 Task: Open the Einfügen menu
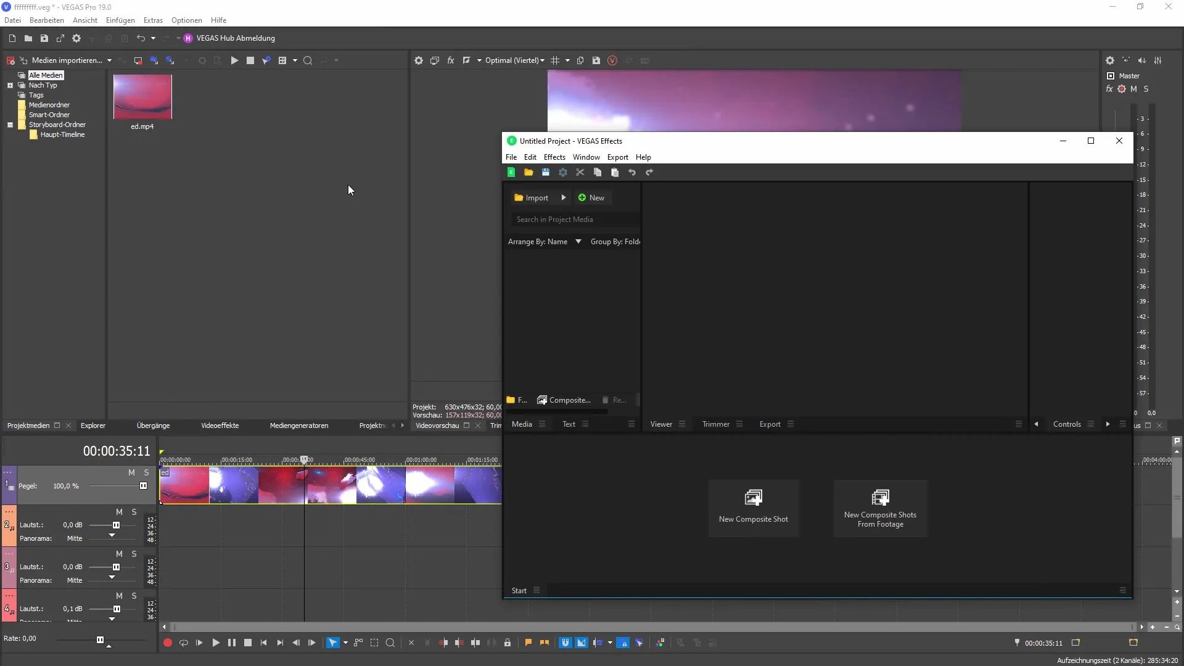(x=120, y=20)
